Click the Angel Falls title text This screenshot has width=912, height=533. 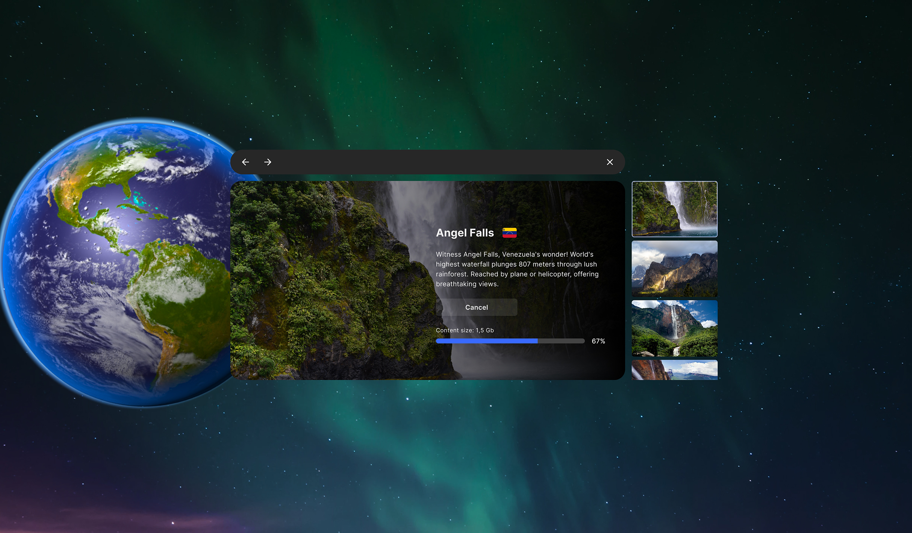coord(464,232)
